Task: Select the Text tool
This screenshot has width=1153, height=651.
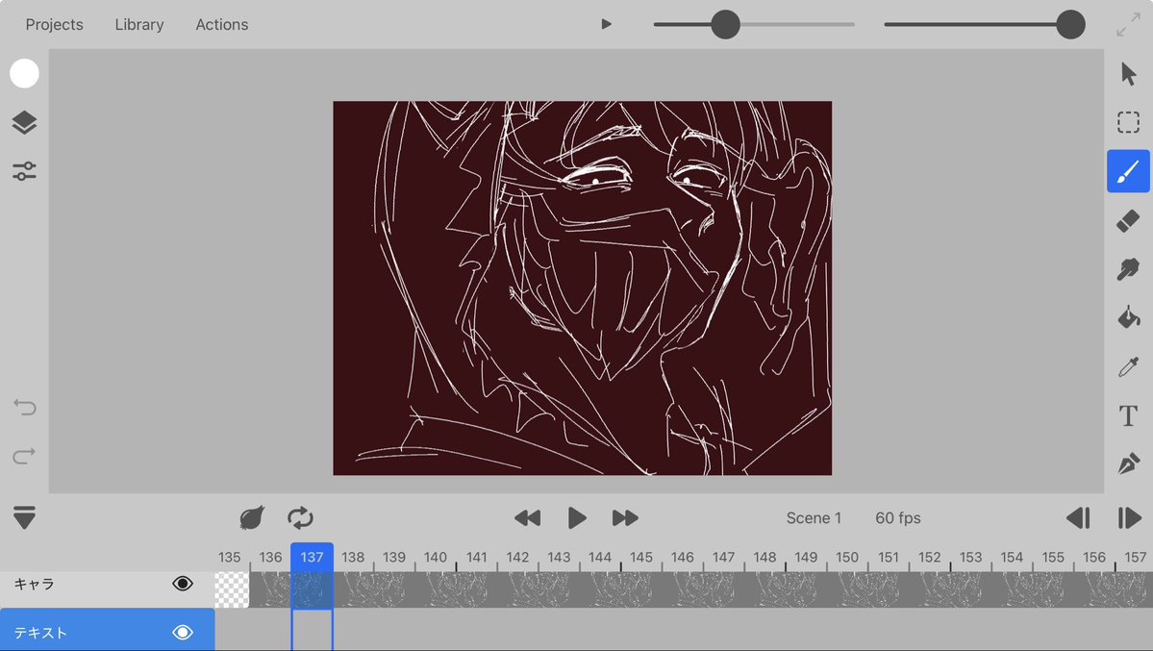Action: tap(1129, 415)
